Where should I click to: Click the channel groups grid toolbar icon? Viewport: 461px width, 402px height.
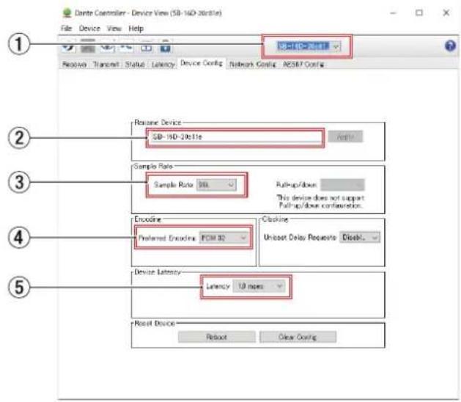[x=88, y=46]
